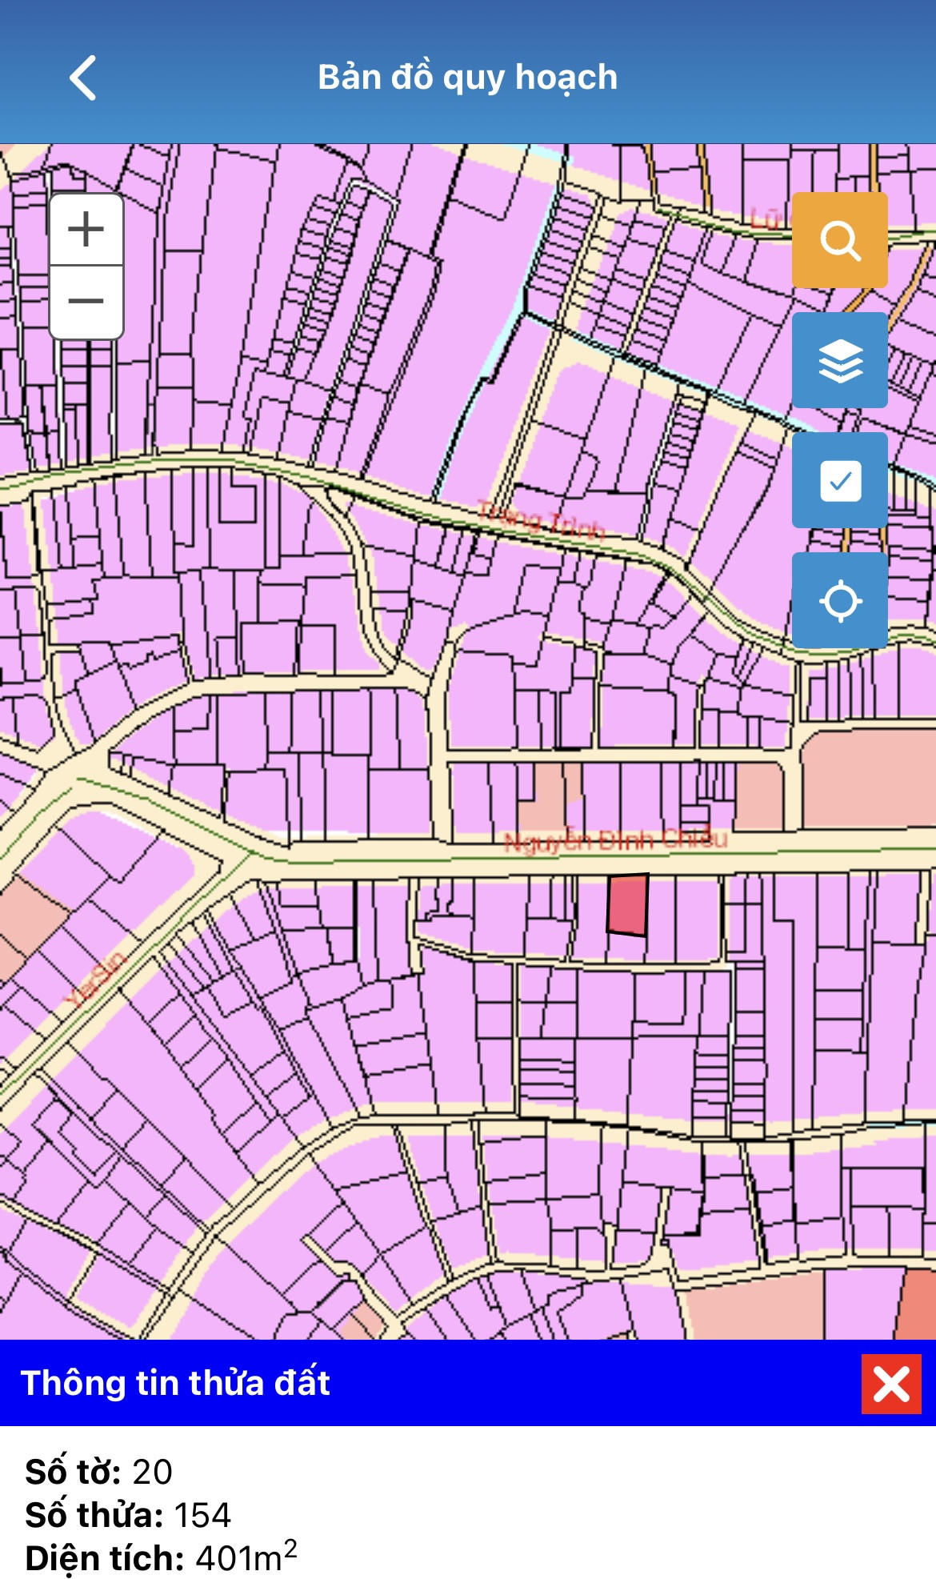Open the map layers selector
Viewport: 936px width, 1579px height.
(x=839, y=360)
